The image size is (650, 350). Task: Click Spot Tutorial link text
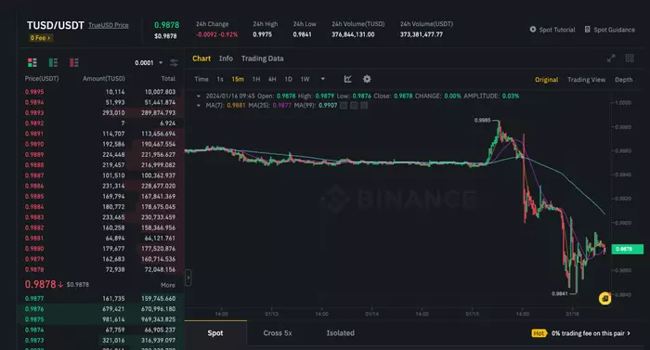tap(557, 30)
